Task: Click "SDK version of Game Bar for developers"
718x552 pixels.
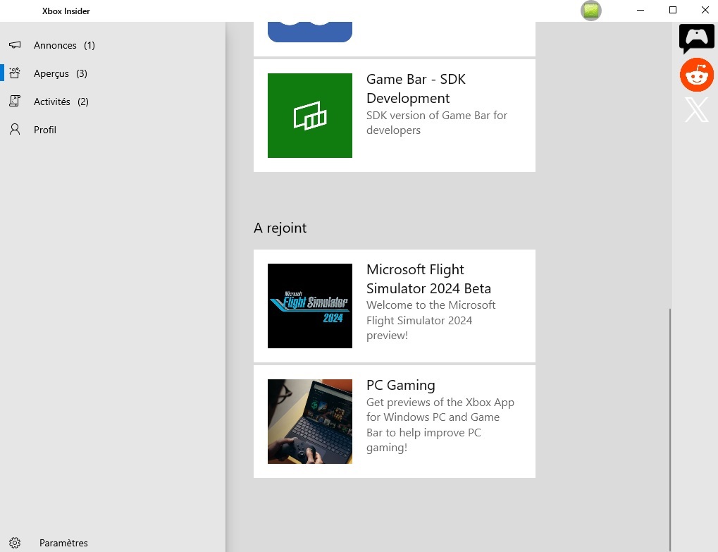Action: [x=437, y=123]
